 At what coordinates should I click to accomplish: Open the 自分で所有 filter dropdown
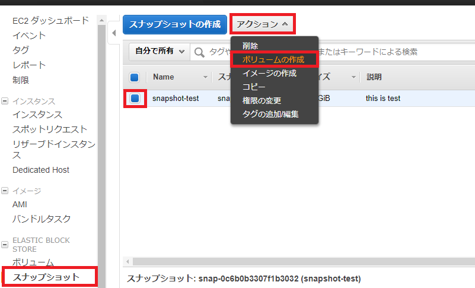coord(160,51)
